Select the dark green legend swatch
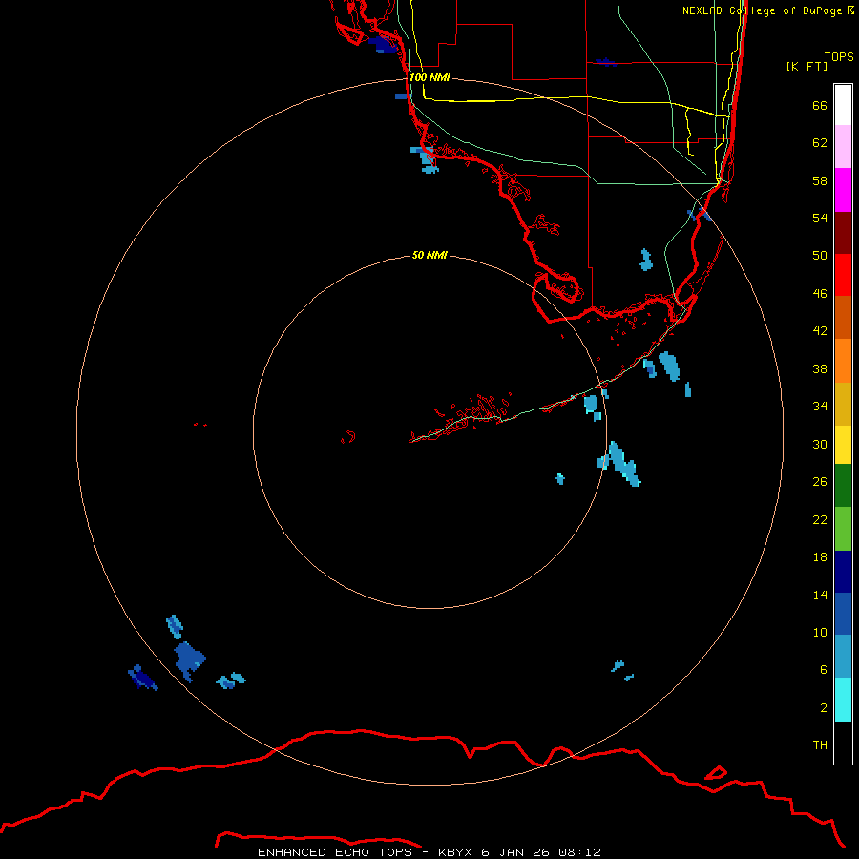859x859 pixels. pos(843,486)
